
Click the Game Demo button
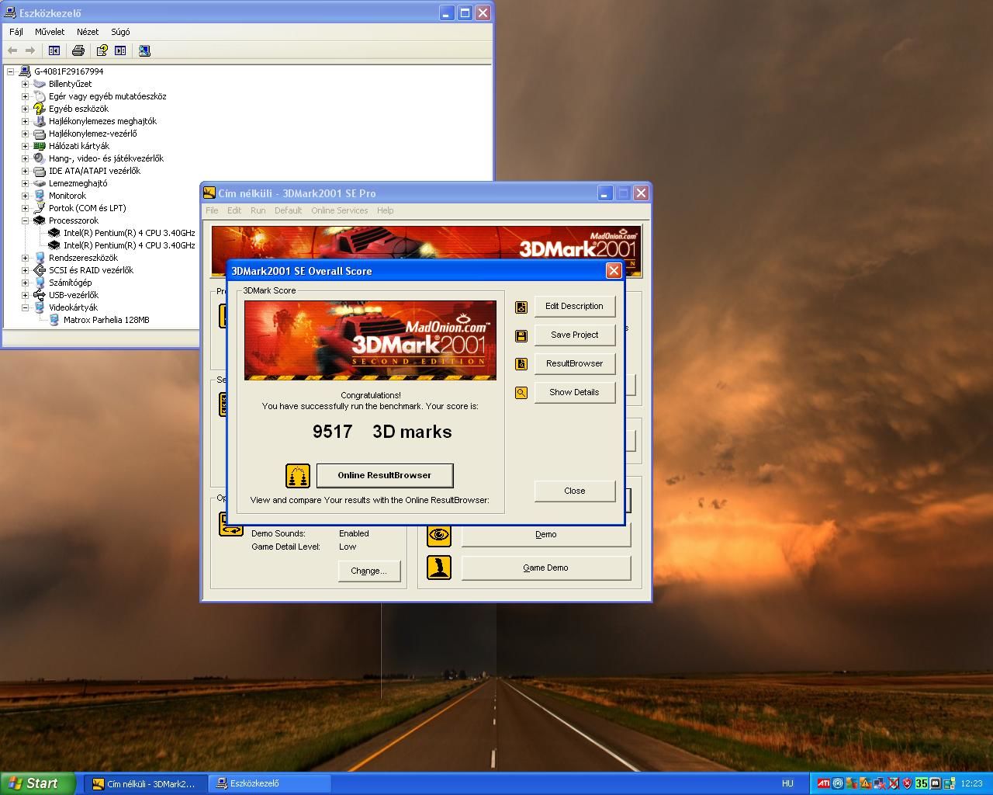click(546, 568)
